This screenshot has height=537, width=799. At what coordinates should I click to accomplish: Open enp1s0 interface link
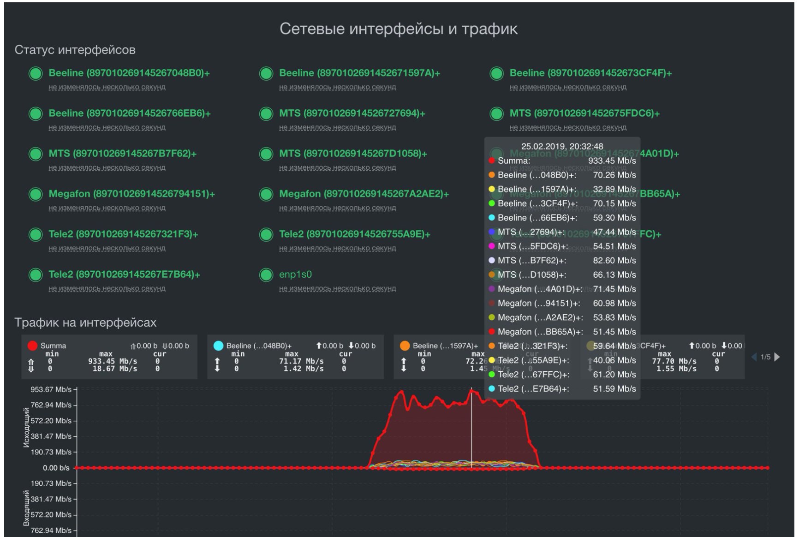click(295, 274)
